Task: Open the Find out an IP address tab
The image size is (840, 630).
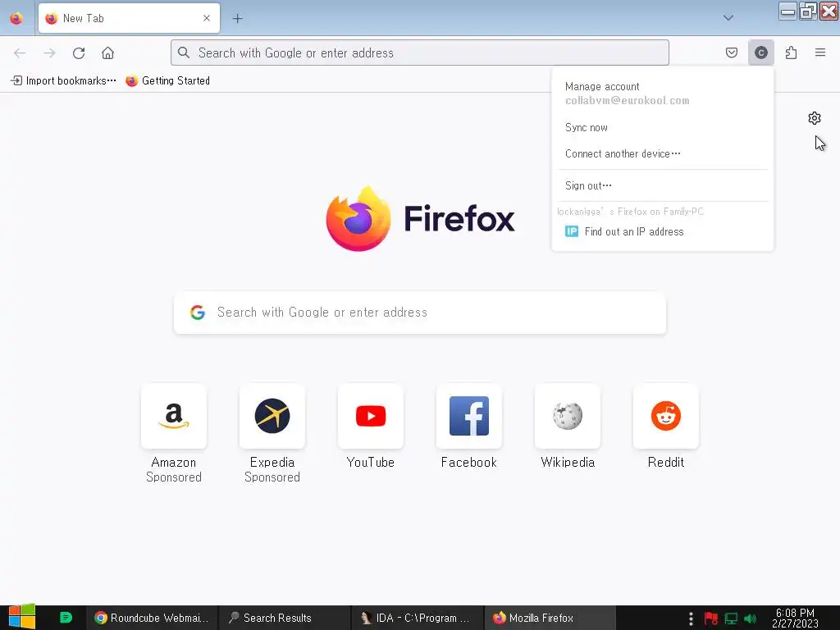Action: tap(662, 231)
